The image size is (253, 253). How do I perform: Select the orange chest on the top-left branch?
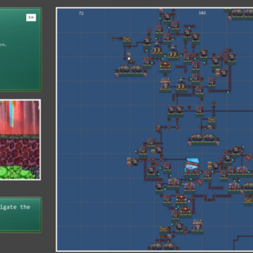point(127,39)
